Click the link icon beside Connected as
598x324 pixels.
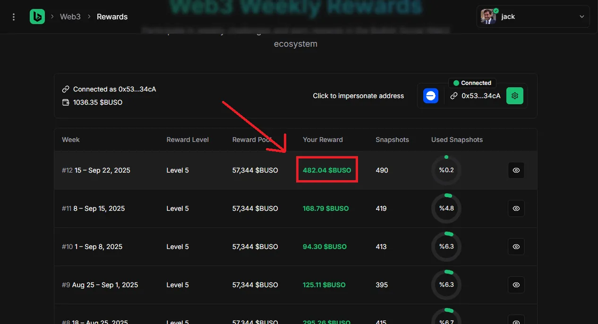point(66,89)
